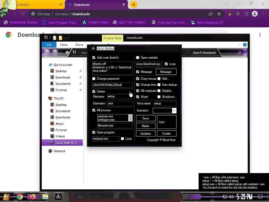The width and height of the screenshot is (269, 202).
Task: Open the Home ribbon tab
Action: pos(64,45)
